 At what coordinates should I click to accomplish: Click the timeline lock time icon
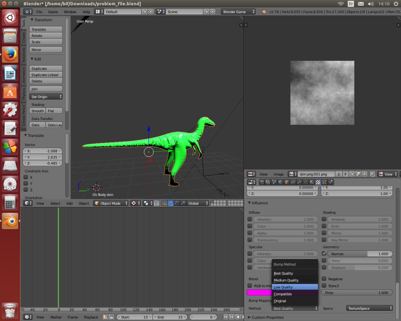pyautogui.click(x=111, y=317)
